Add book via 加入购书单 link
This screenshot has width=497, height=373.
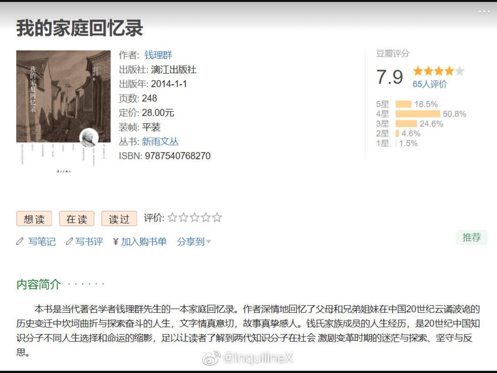coord(144,242)
